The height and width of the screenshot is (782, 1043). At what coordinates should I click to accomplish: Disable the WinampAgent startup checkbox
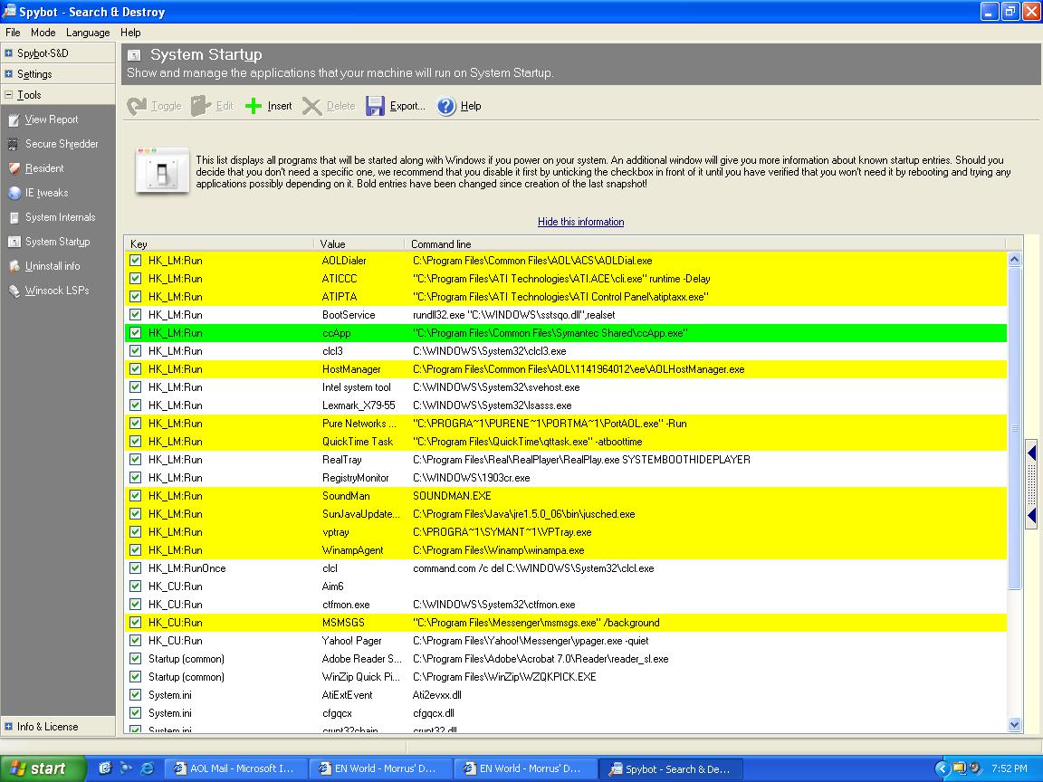pos(136,550)
